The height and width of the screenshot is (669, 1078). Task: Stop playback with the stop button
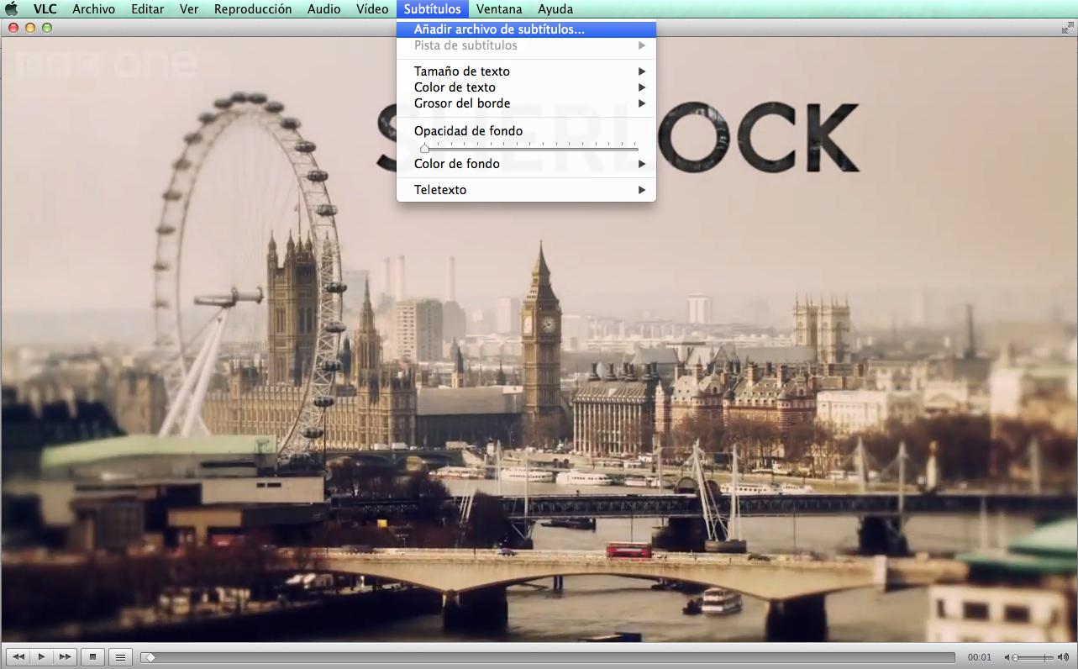pyautogui.click(x=92, y=656)
